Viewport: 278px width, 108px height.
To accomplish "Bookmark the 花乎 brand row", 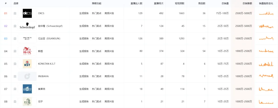I will click(15, 102).
